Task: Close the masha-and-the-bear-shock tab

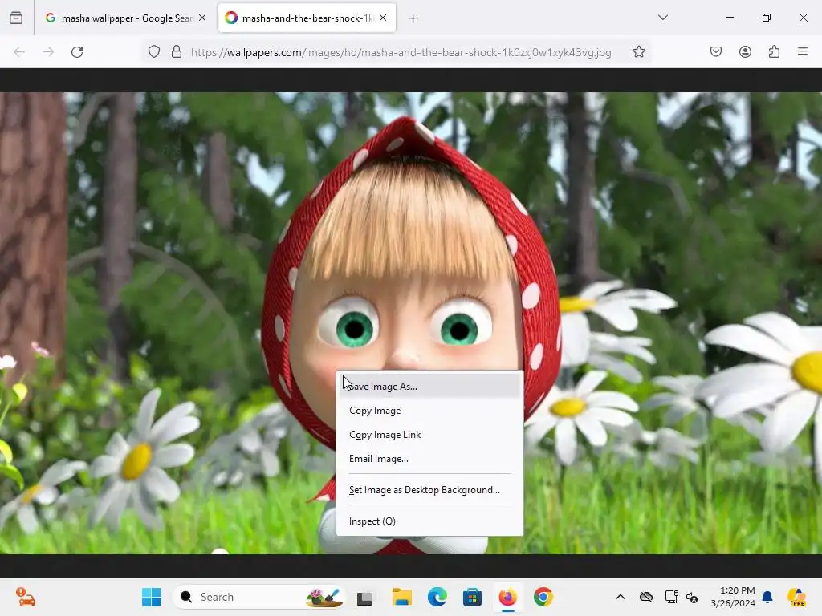Action: (383, 18)
